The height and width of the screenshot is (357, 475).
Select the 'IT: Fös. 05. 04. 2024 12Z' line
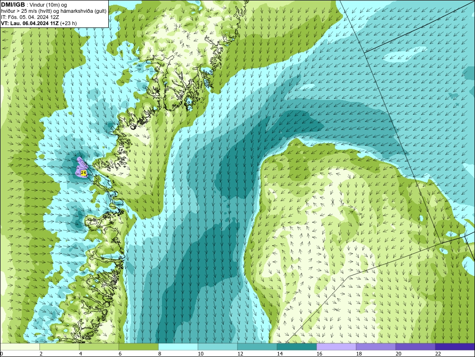[30, 17]
